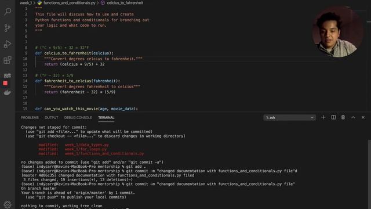Open the Manage gear settings icon
This screenshot has width=371, height=209.
[8, 204]
